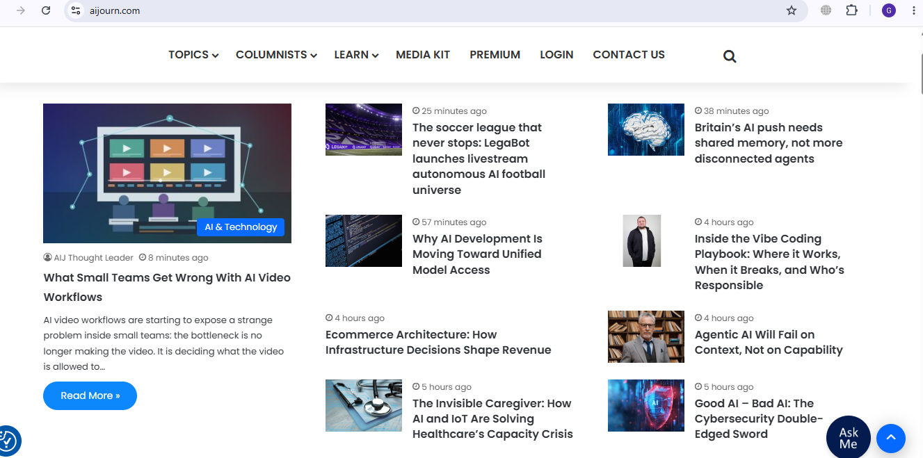Click the stadium thumbnail for LegaBot article

point(364,129)
